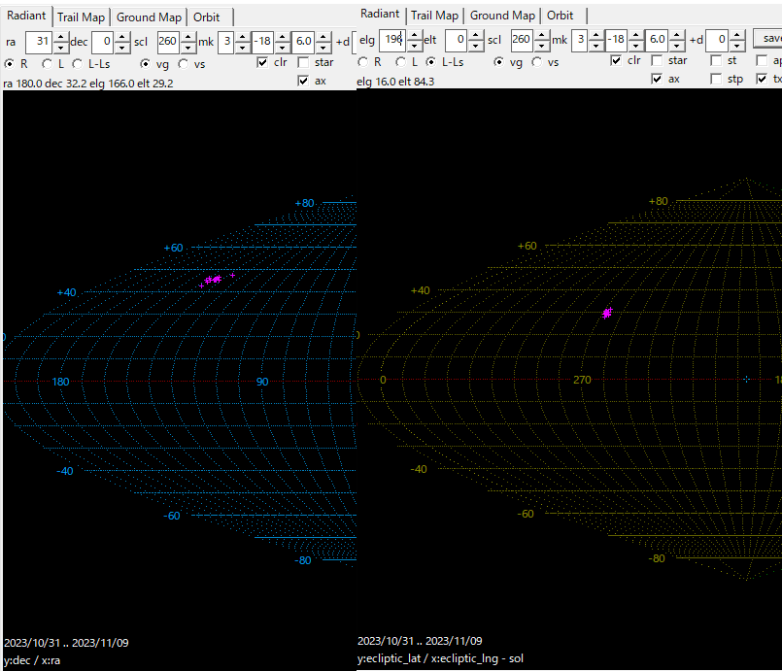
Task: Click the magenta radiant cluster in the ecliptic plot
Action: 607,313
